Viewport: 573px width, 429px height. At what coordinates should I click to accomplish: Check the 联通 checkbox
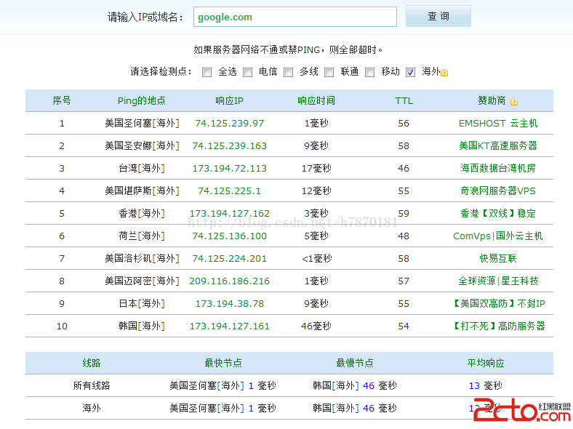[329, 73]
